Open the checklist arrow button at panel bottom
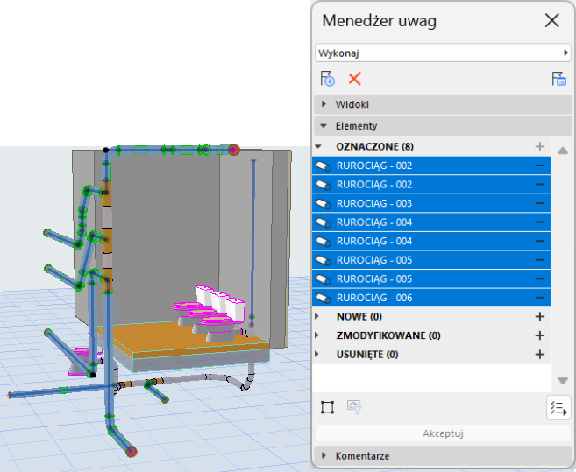This screenshot has height=472, width=576. (558, 408)
